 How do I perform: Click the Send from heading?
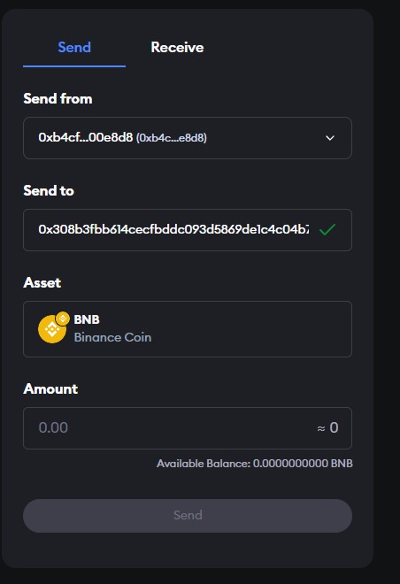point(58,99)
